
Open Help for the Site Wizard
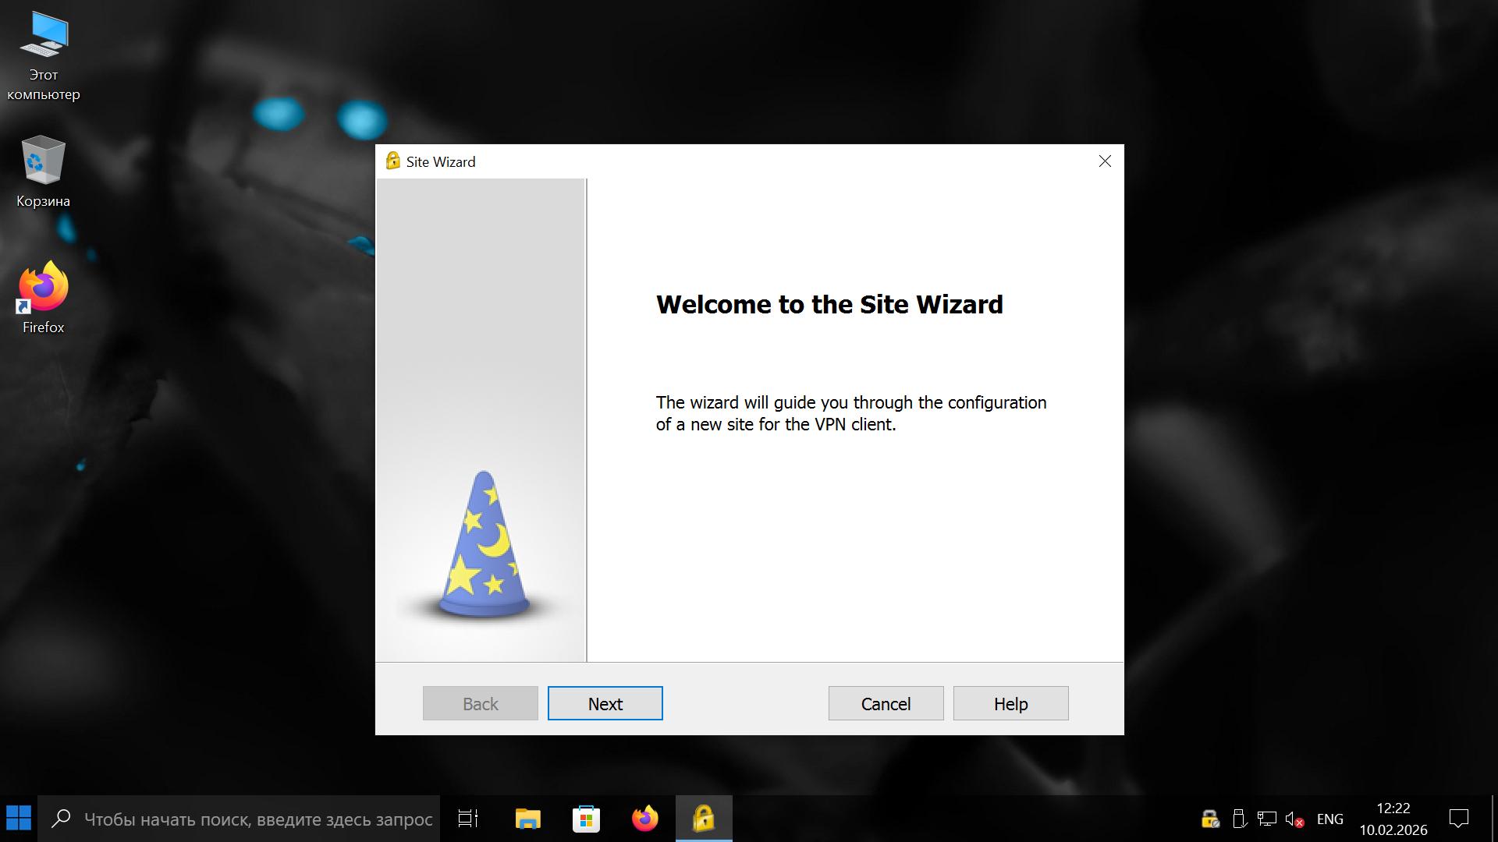click(1010, 703)
